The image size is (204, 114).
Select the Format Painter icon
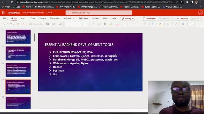click(18, 24)
